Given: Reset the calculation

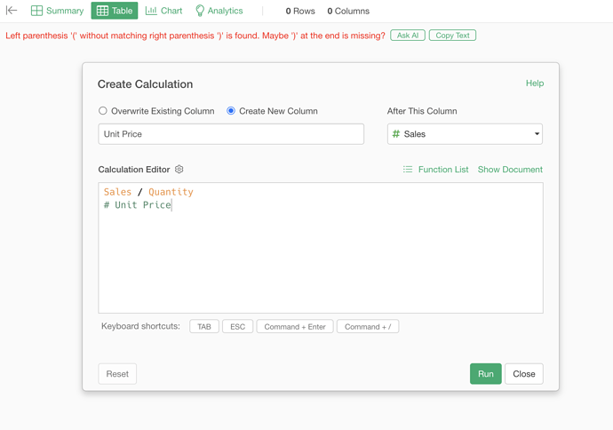Looking at the screenshot, I should [117, 374].
